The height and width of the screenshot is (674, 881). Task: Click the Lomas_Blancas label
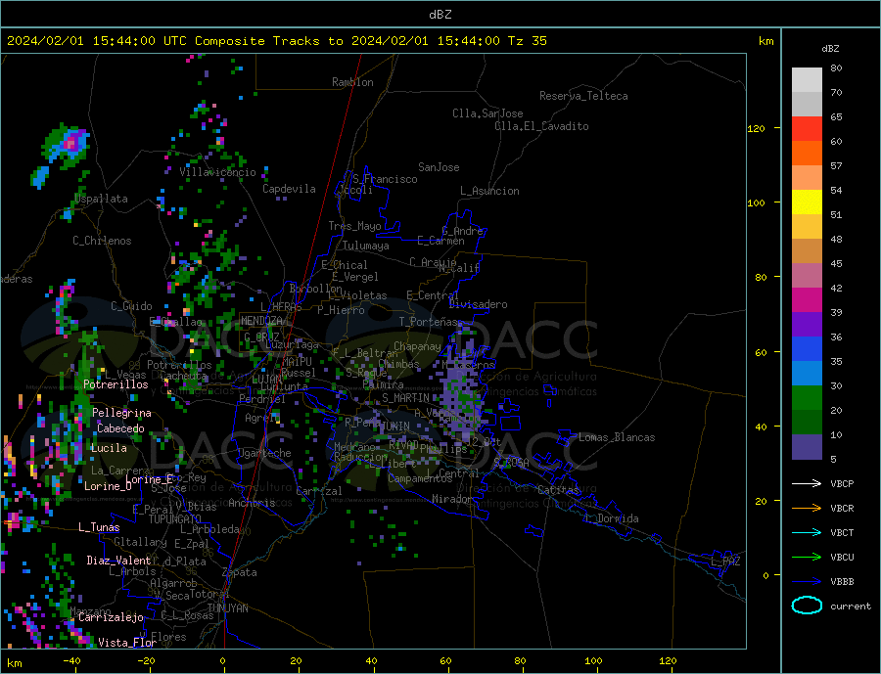[617, 437]
